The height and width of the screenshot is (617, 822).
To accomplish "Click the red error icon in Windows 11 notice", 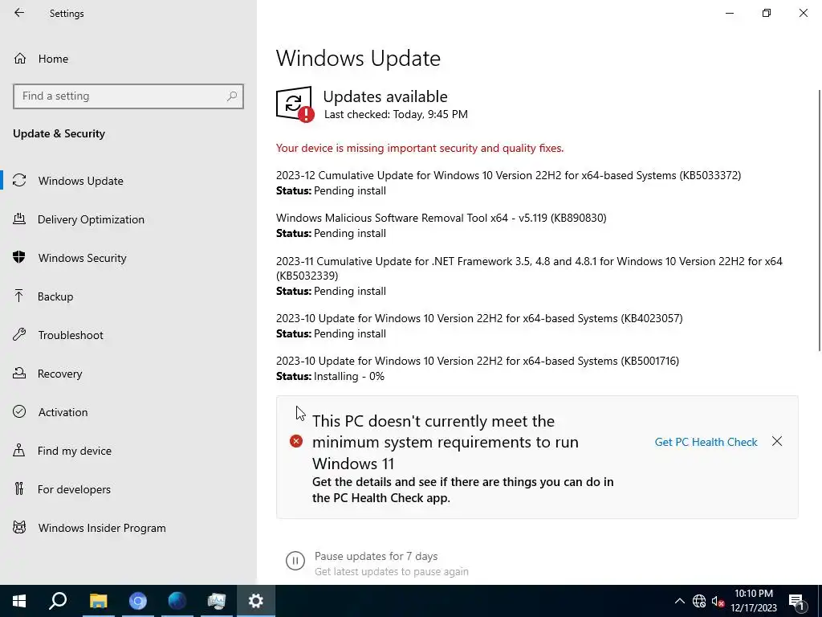I will pos(296,441).
